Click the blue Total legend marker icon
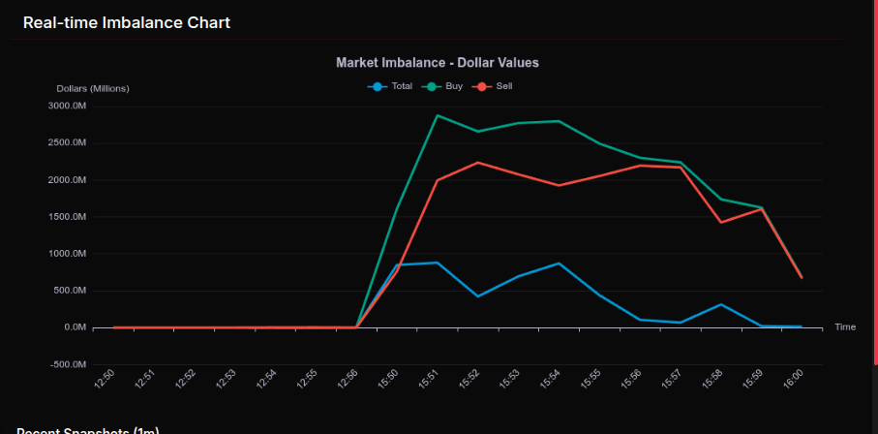The width and height of the screenshot is (878, 434). coord(378,86)
